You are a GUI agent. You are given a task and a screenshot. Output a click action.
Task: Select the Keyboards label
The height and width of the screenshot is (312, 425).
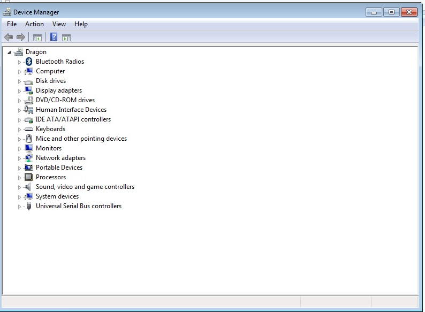51,129
